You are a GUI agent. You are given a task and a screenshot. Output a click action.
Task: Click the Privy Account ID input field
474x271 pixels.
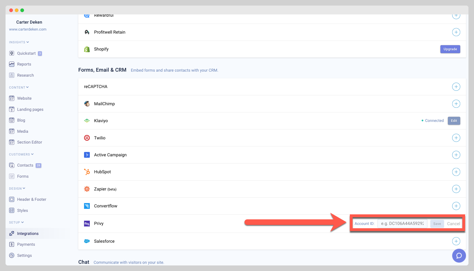pos(402,224)
